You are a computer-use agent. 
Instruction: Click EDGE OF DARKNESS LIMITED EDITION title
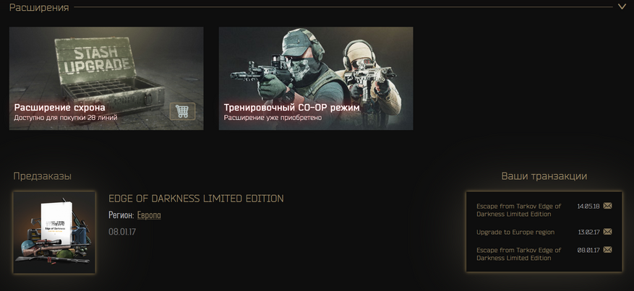point(196,199)
